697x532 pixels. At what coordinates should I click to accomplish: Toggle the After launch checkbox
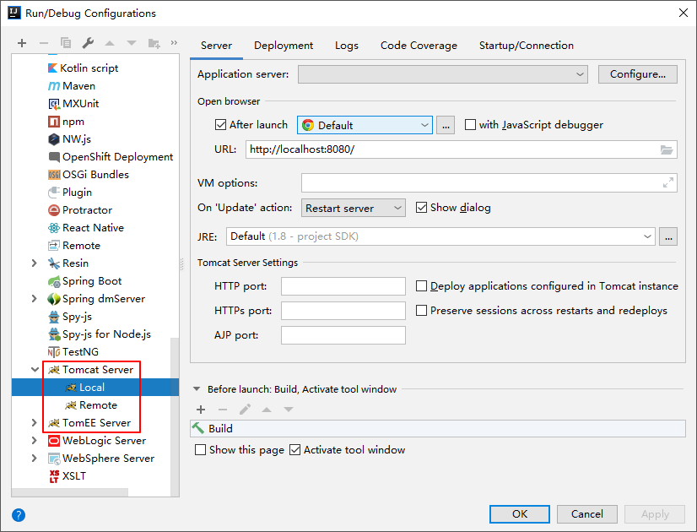[x=221, y=125]
